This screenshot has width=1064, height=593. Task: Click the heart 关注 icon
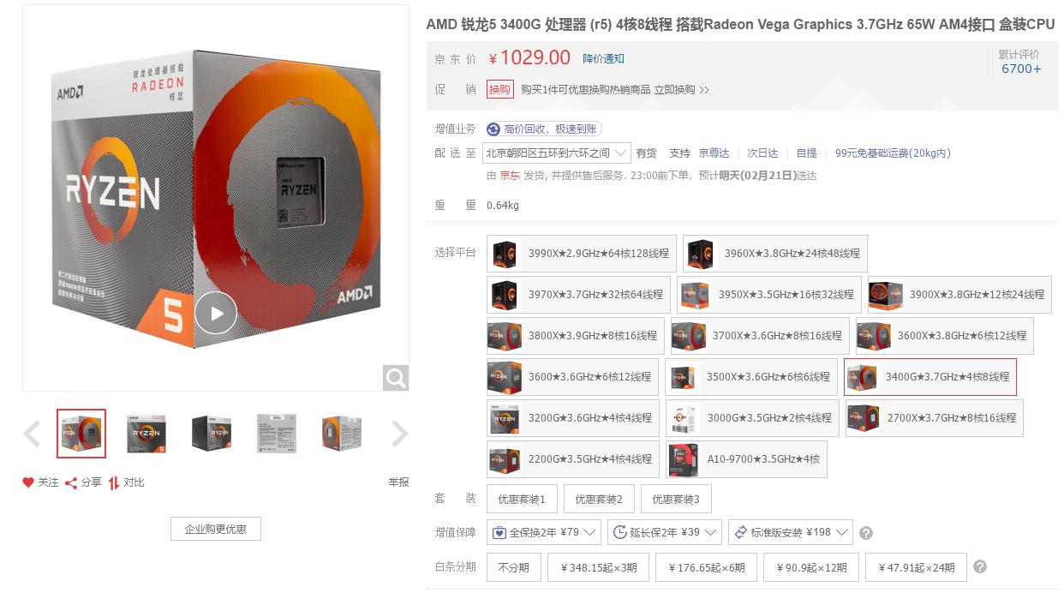click(x=28, y=482)
